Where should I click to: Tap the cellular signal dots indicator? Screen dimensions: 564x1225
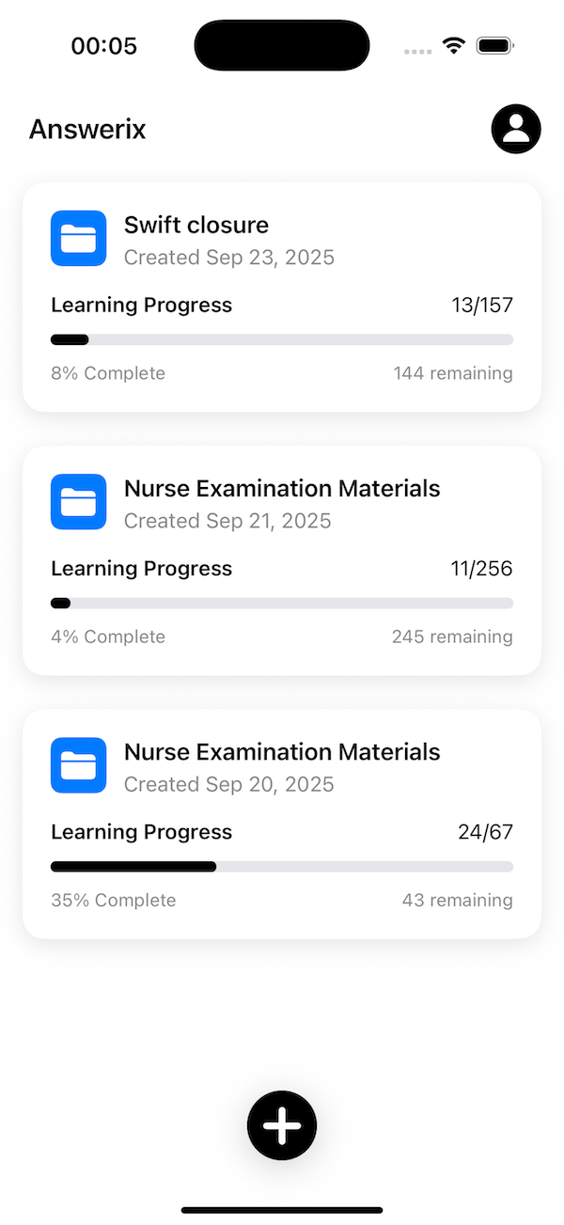pyautogui.click(x=416, y=52)
